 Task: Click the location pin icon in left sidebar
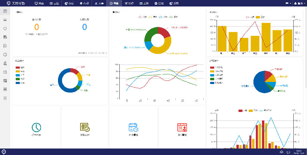[x=5, y=63]
